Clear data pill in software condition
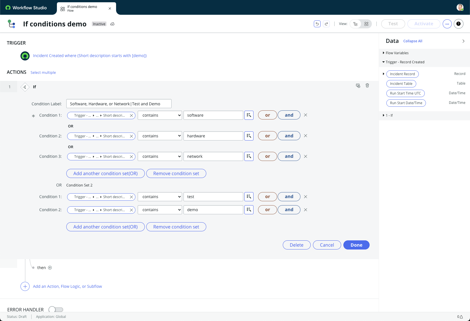 click(131, 116)
